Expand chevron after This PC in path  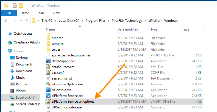(x=56, y=21)
